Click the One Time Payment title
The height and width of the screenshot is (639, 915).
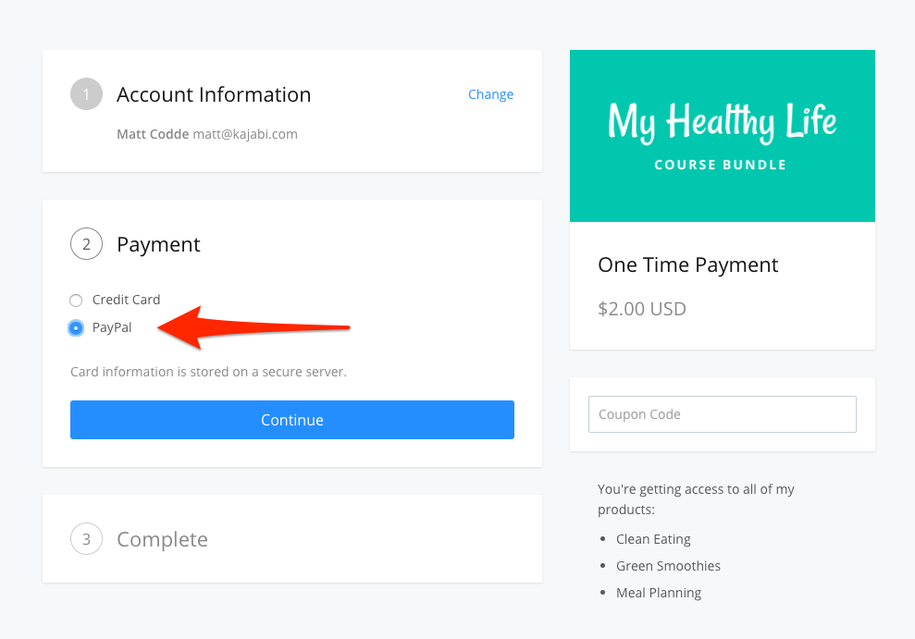(688, 265)
